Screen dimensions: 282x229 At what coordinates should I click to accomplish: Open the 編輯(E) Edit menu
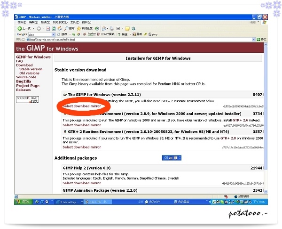34,22
